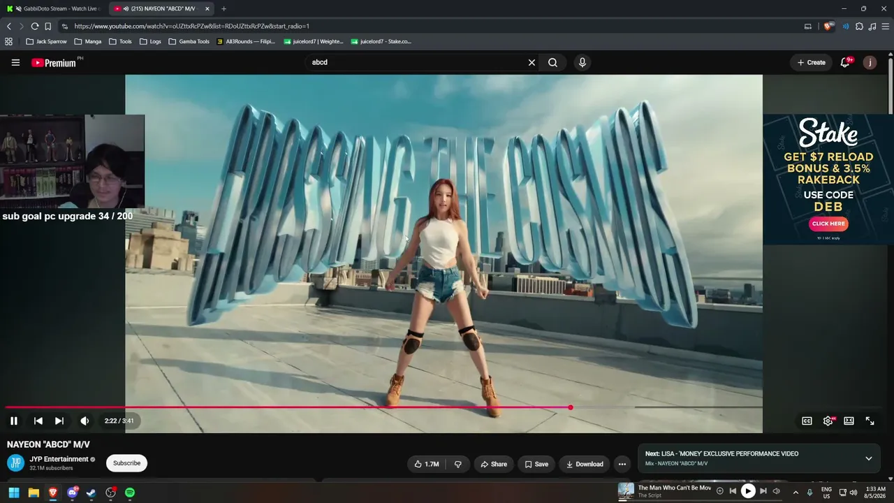Click the Stake ad CLICK HERE button
This screenshot has width=894, height=503.
[x=828, y=224]
